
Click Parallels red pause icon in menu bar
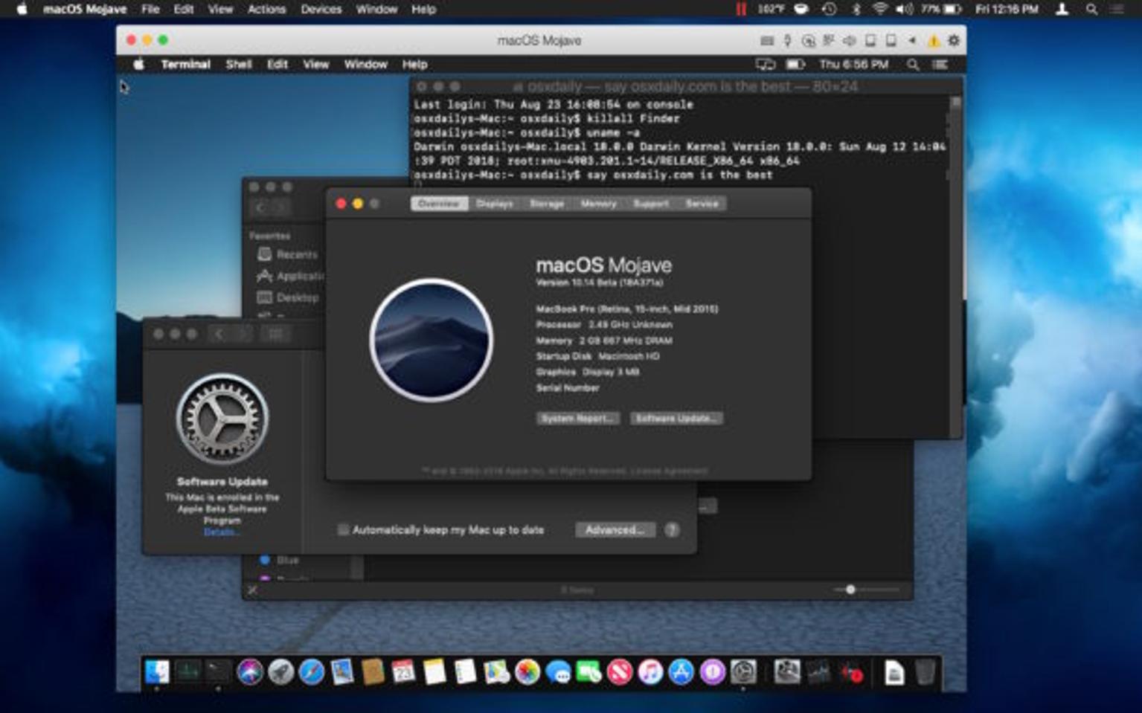point(740,9)
